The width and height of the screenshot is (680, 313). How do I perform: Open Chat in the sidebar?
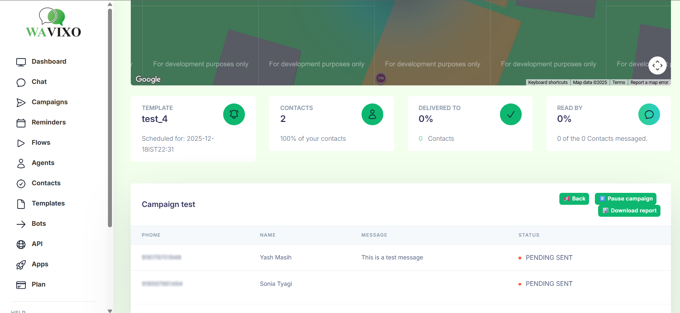[x=39, y=82]
